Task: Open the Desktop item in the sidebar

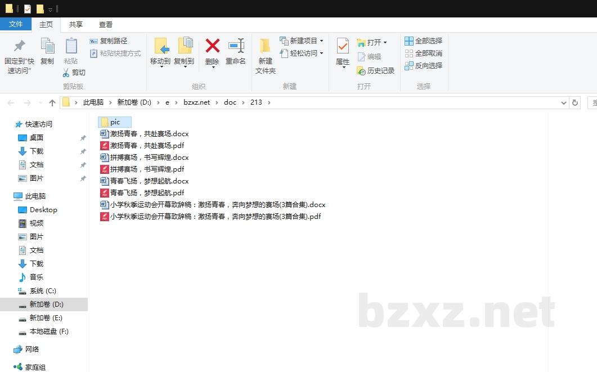Action: [42, 209]
